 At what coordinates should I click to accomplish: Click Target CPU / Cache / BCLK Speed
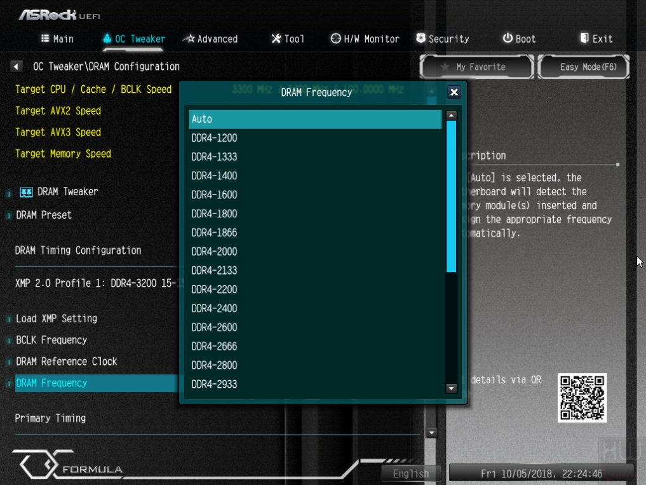click(93, 90)
